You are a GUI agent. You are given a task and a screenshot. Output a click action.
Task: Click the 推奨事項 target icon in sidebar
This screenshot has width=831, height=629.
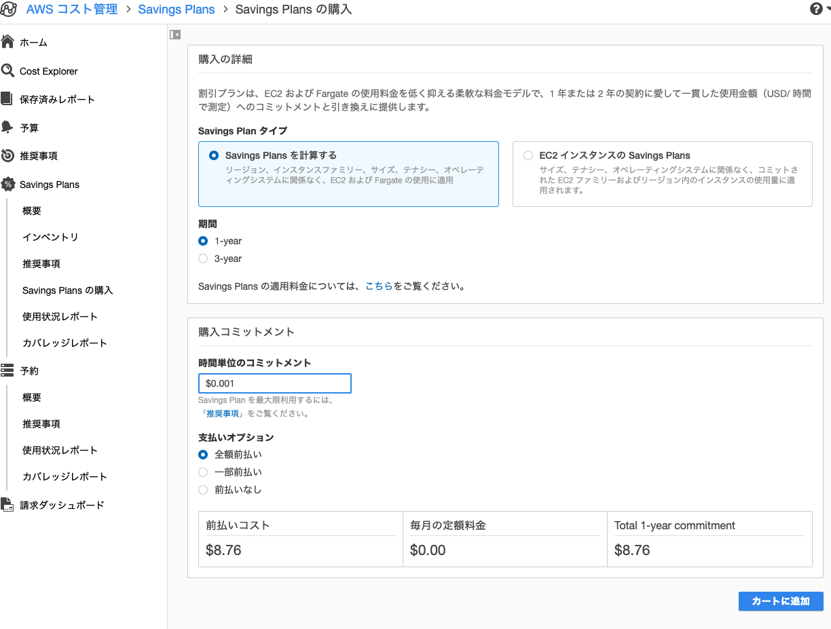7,155
